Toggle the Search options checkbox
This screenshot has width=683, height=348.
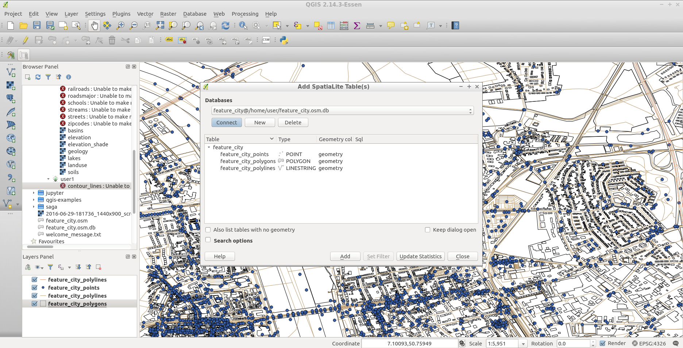click(208, 240)
